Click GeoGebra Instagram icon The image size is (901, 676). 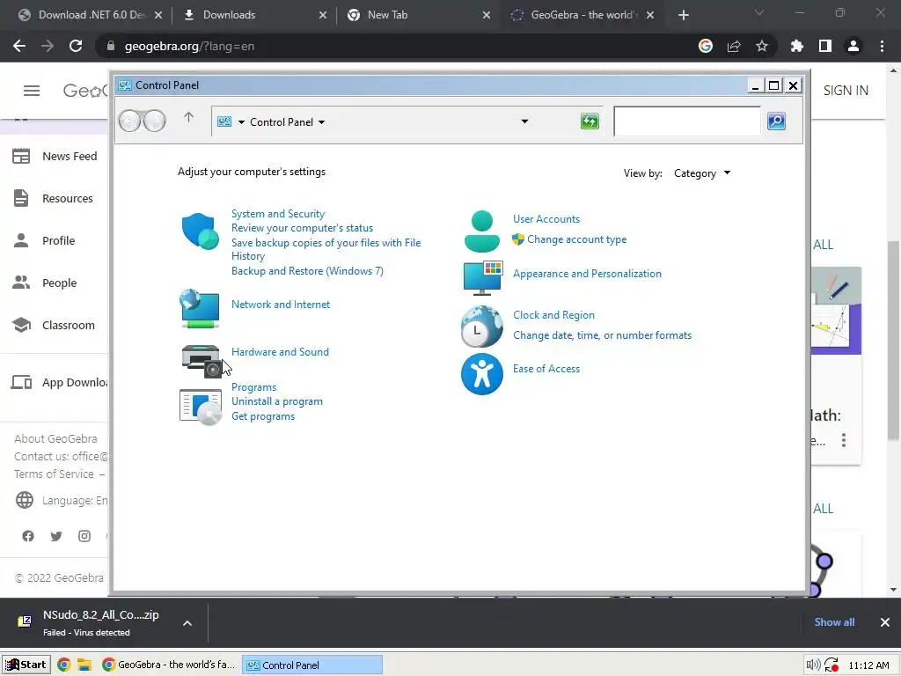click(84, 536)
